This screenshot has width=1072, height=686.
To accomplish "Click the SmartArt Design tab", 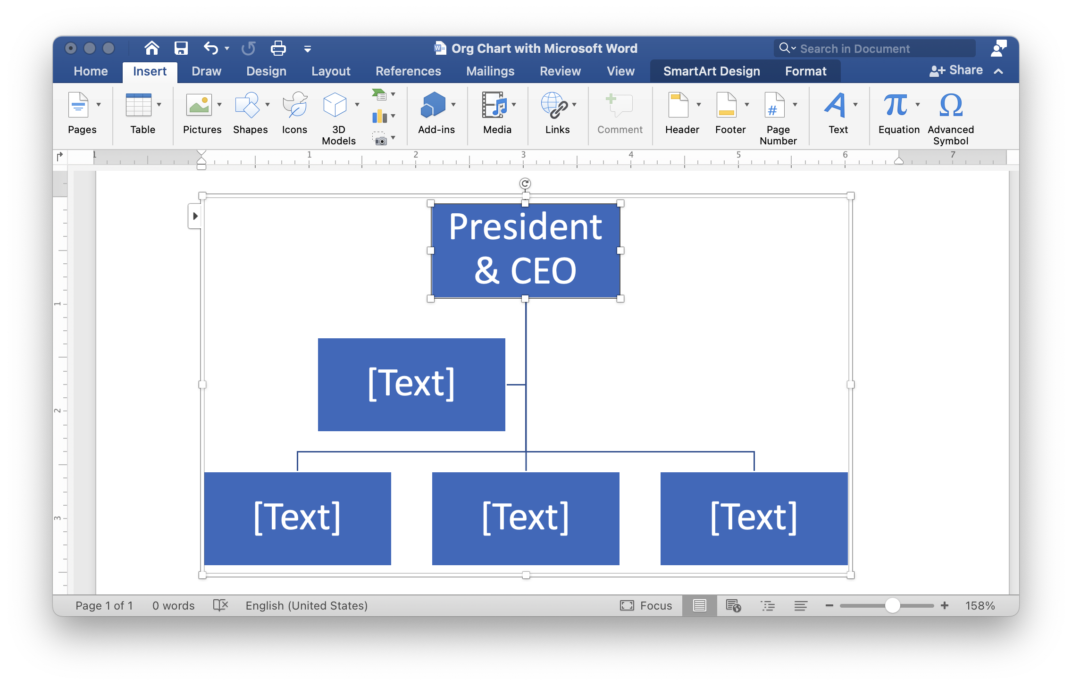I will pyautogui.click(x=711, y=70).
